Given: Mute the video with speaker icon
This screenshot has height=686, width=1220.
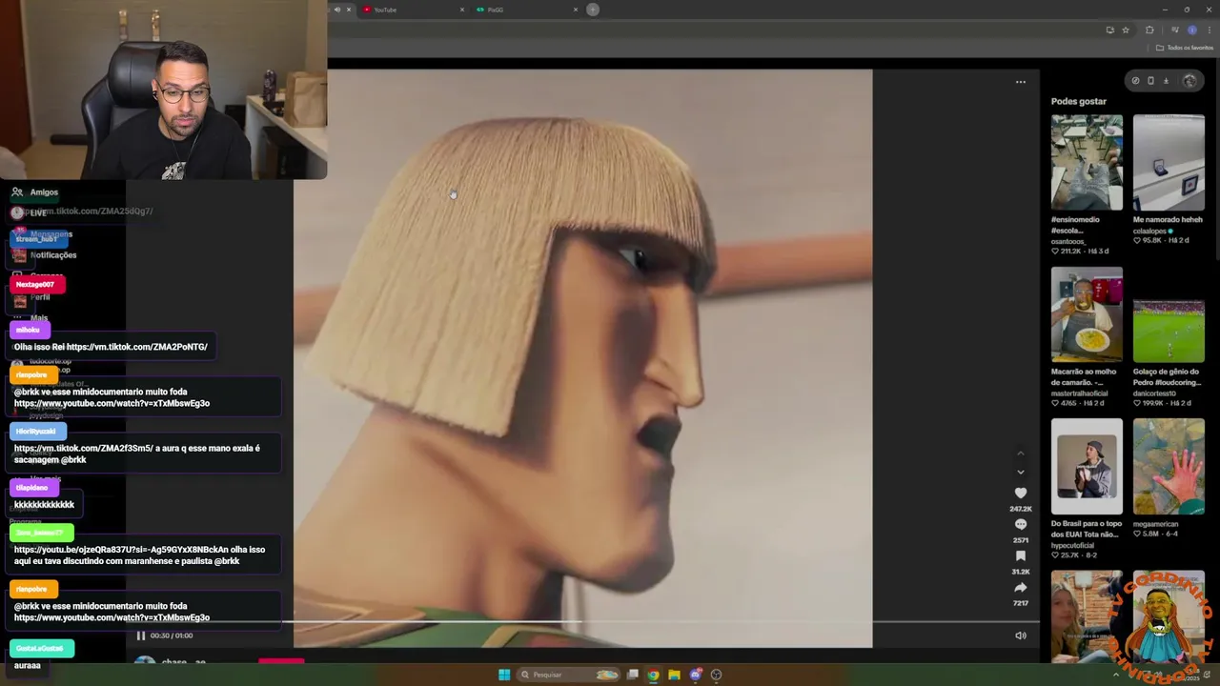Looking at the screenshot, I should pos(1020,636).
